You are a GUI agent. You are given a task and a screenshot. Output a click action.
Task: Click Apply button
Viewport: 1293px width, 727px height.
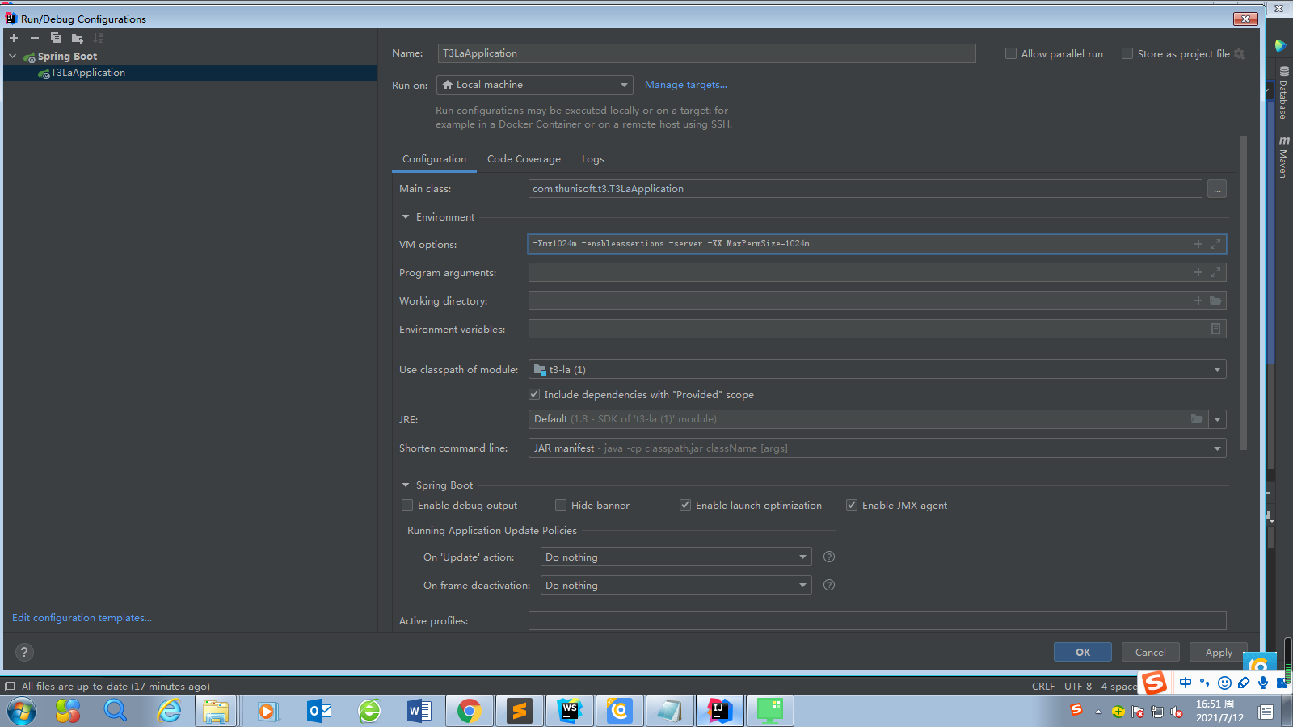(1219, 652)
